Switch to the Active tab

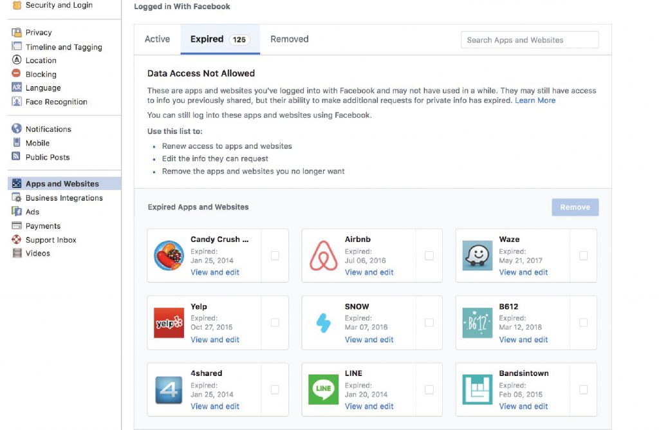point(156,39)
